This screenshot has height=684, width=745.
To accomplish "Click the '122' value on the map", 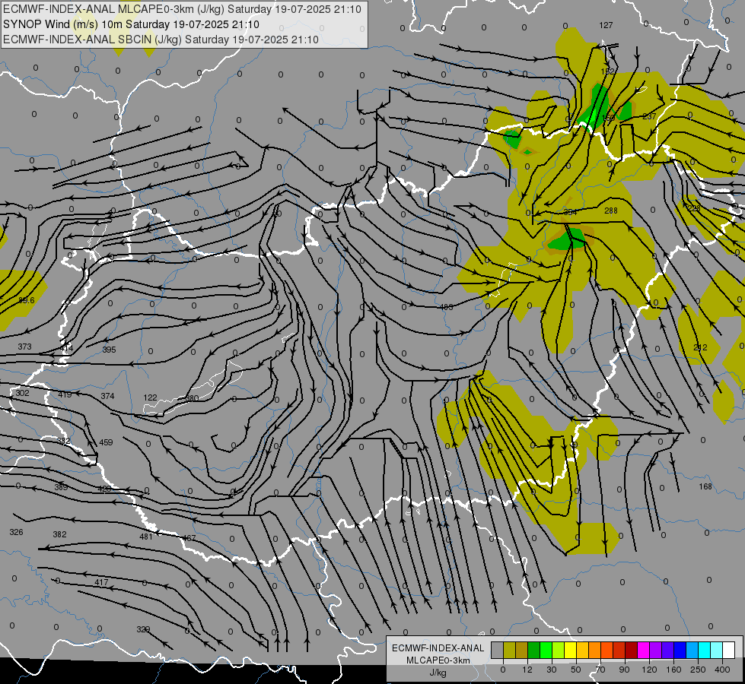I will pyautogui.click(x=150, y=397).
